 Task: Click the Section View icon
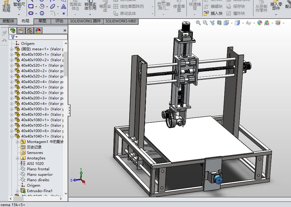219,23
